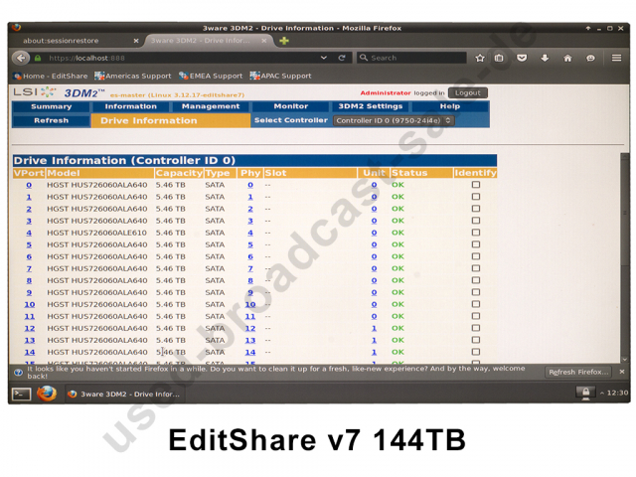The width and height of the screenshot is (636, 477).
Task: Open the Management menu
Action: 211,106
